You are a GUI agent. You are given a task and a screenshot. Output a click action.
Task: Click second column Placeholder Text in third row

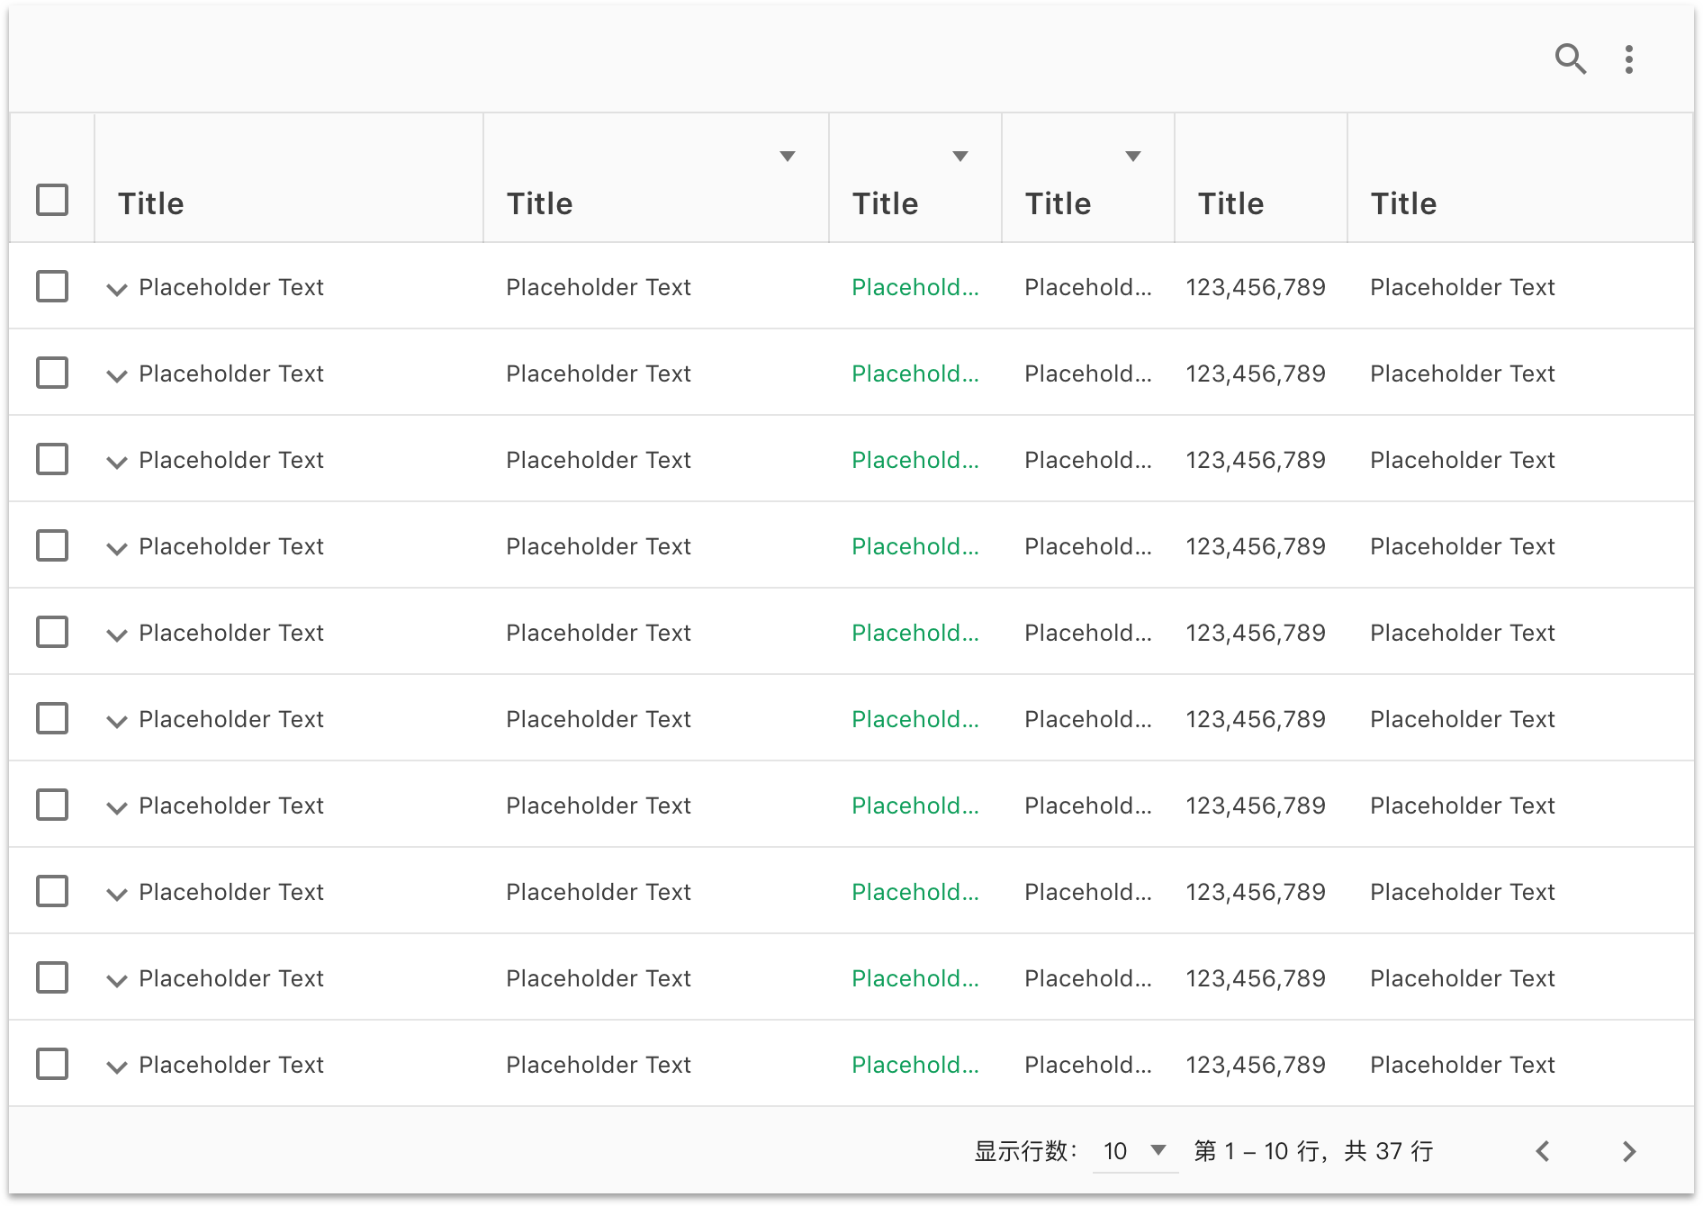pyautogui.click(x=599, y=460)
